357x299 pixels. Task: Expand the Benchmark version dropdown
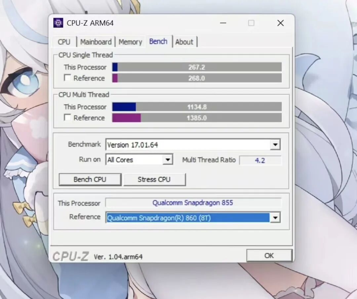click(x=275, y=145)
